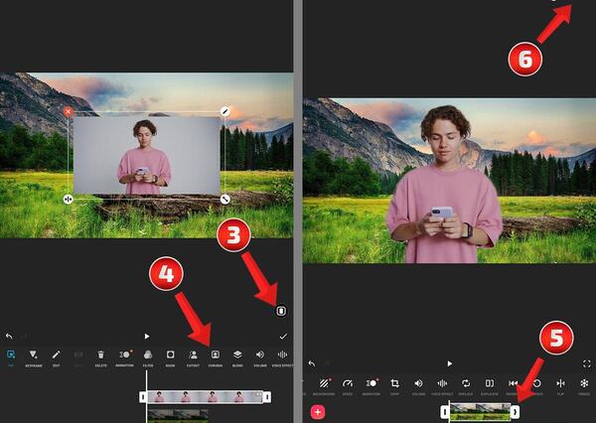Screen dimensions: 596x423
Task: Open the Cutout tool
Action: click(x=193, y=357)
